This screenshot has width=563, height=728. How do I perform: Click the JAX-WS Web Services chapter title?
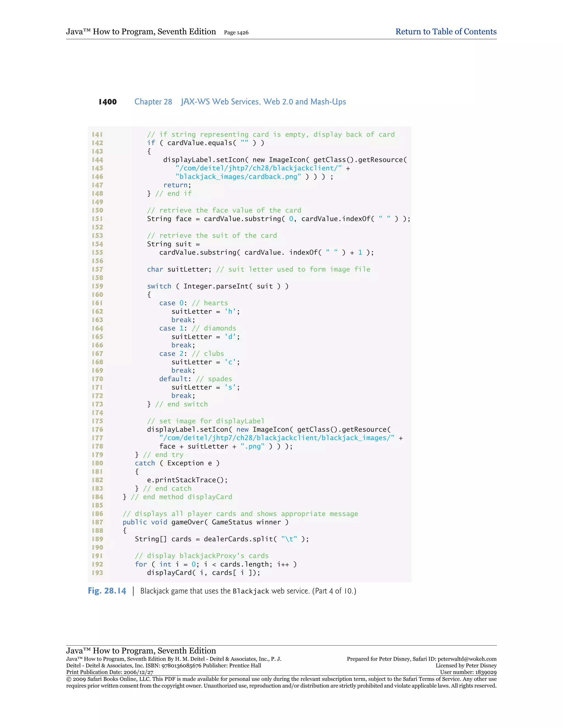tap(263, 102)
